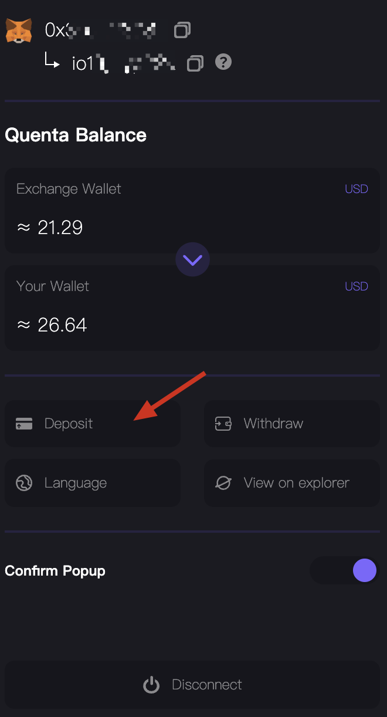Copy the io1 wallet address
The height and width of the screenshot is (717, 387).
tap(195, 63)
